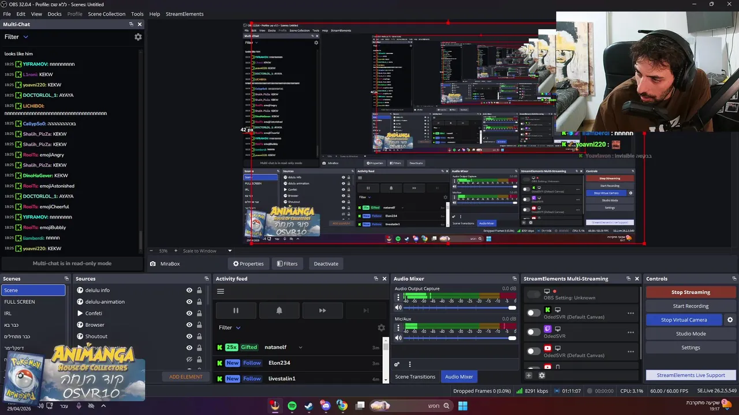Undock the Multi-Chat panel
Image resolution: width=739 pixels, height=415 pixels.
[131, 24]
